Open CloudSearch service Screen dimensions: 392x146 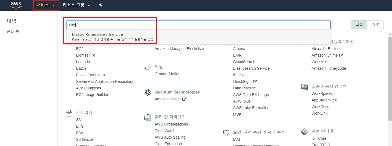click(244, 62)
